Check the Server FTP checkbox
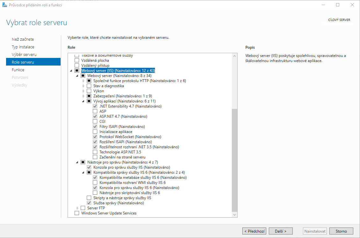The height and width of the screenshot is (238, 360). coord(83,208)
